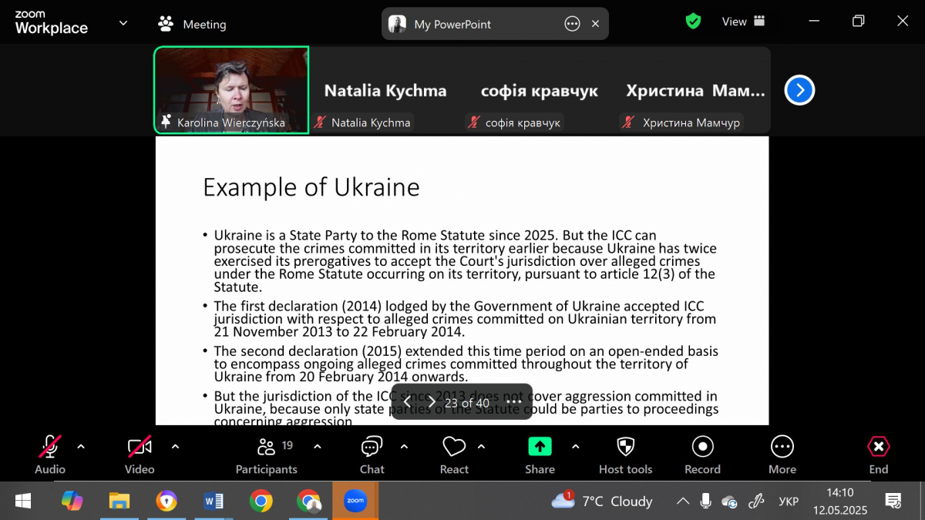This screenshot has width=925, height=520.
Task: Go to previous slide in presentation
Action: coord(407,402)
